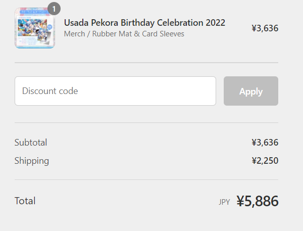
Task: Click the Shipping label
Action: [32, 161]
